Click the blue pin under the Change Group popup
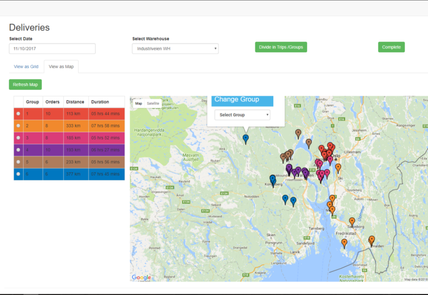Screen dimensions: 428x295 tap(245, 138)
